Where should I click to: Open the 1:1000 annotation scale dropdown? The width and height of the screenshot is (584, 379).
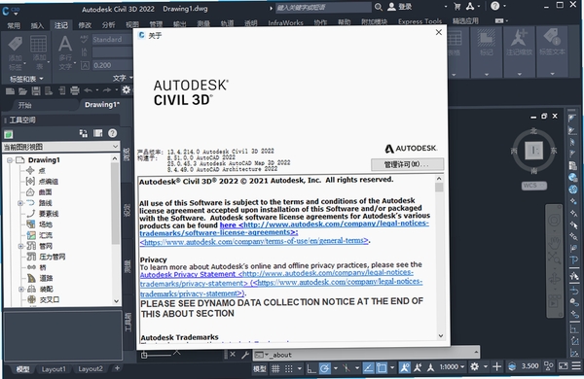(x=453, y=367)
